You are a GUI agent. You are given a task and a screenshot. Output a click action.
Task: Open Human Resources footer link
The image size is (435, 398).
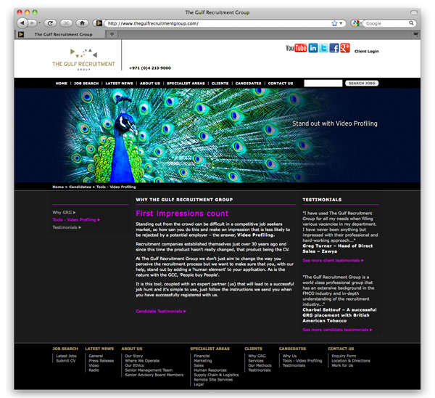[x=210, y=370]
